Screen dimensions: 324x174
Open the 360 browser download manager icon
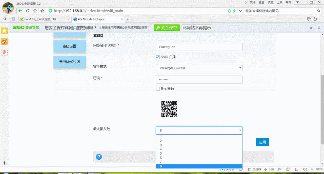tap(269, 169)
